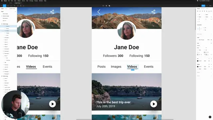Switch to the Layers tab

pyautogui.click(x=2, y=9)
